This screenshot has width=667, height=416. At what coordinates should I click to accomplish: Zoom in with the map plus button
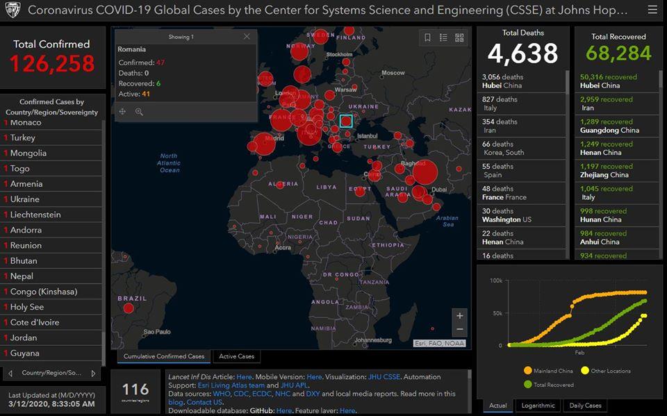[459, 316]
